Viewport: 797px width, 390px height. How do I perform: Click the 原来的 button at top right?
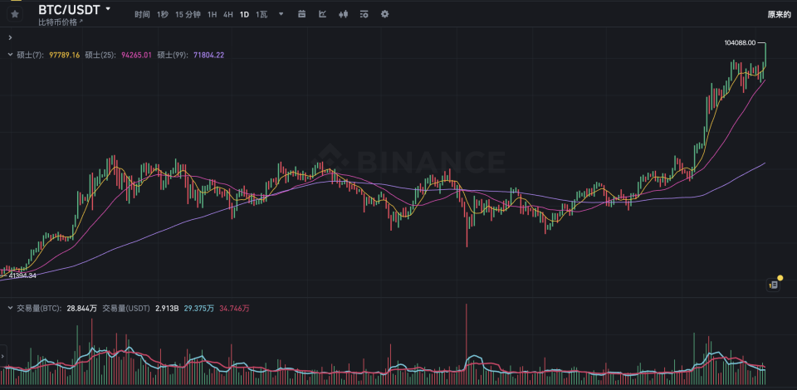pos(779,15)
